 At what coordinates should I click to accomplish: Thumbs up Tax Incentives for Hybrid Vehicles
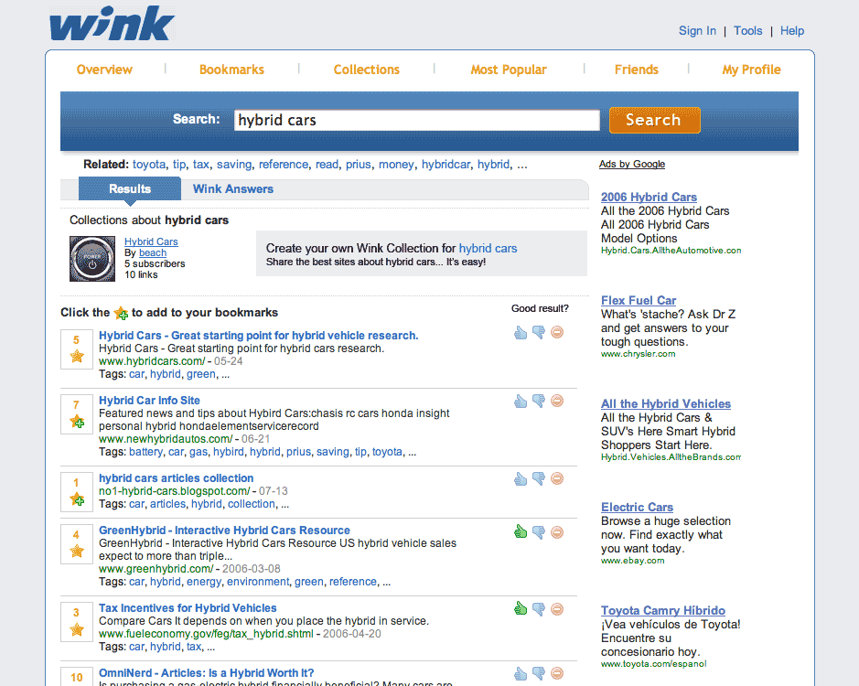tap(521, 609)
